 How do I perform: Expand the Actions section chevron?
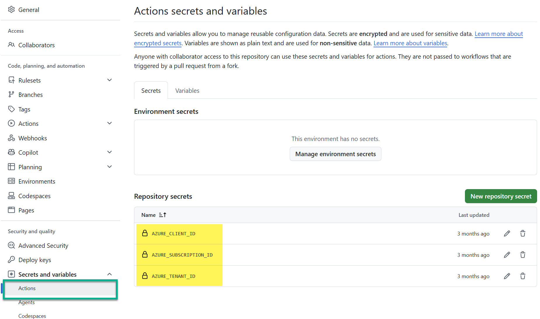pos(110,123)
